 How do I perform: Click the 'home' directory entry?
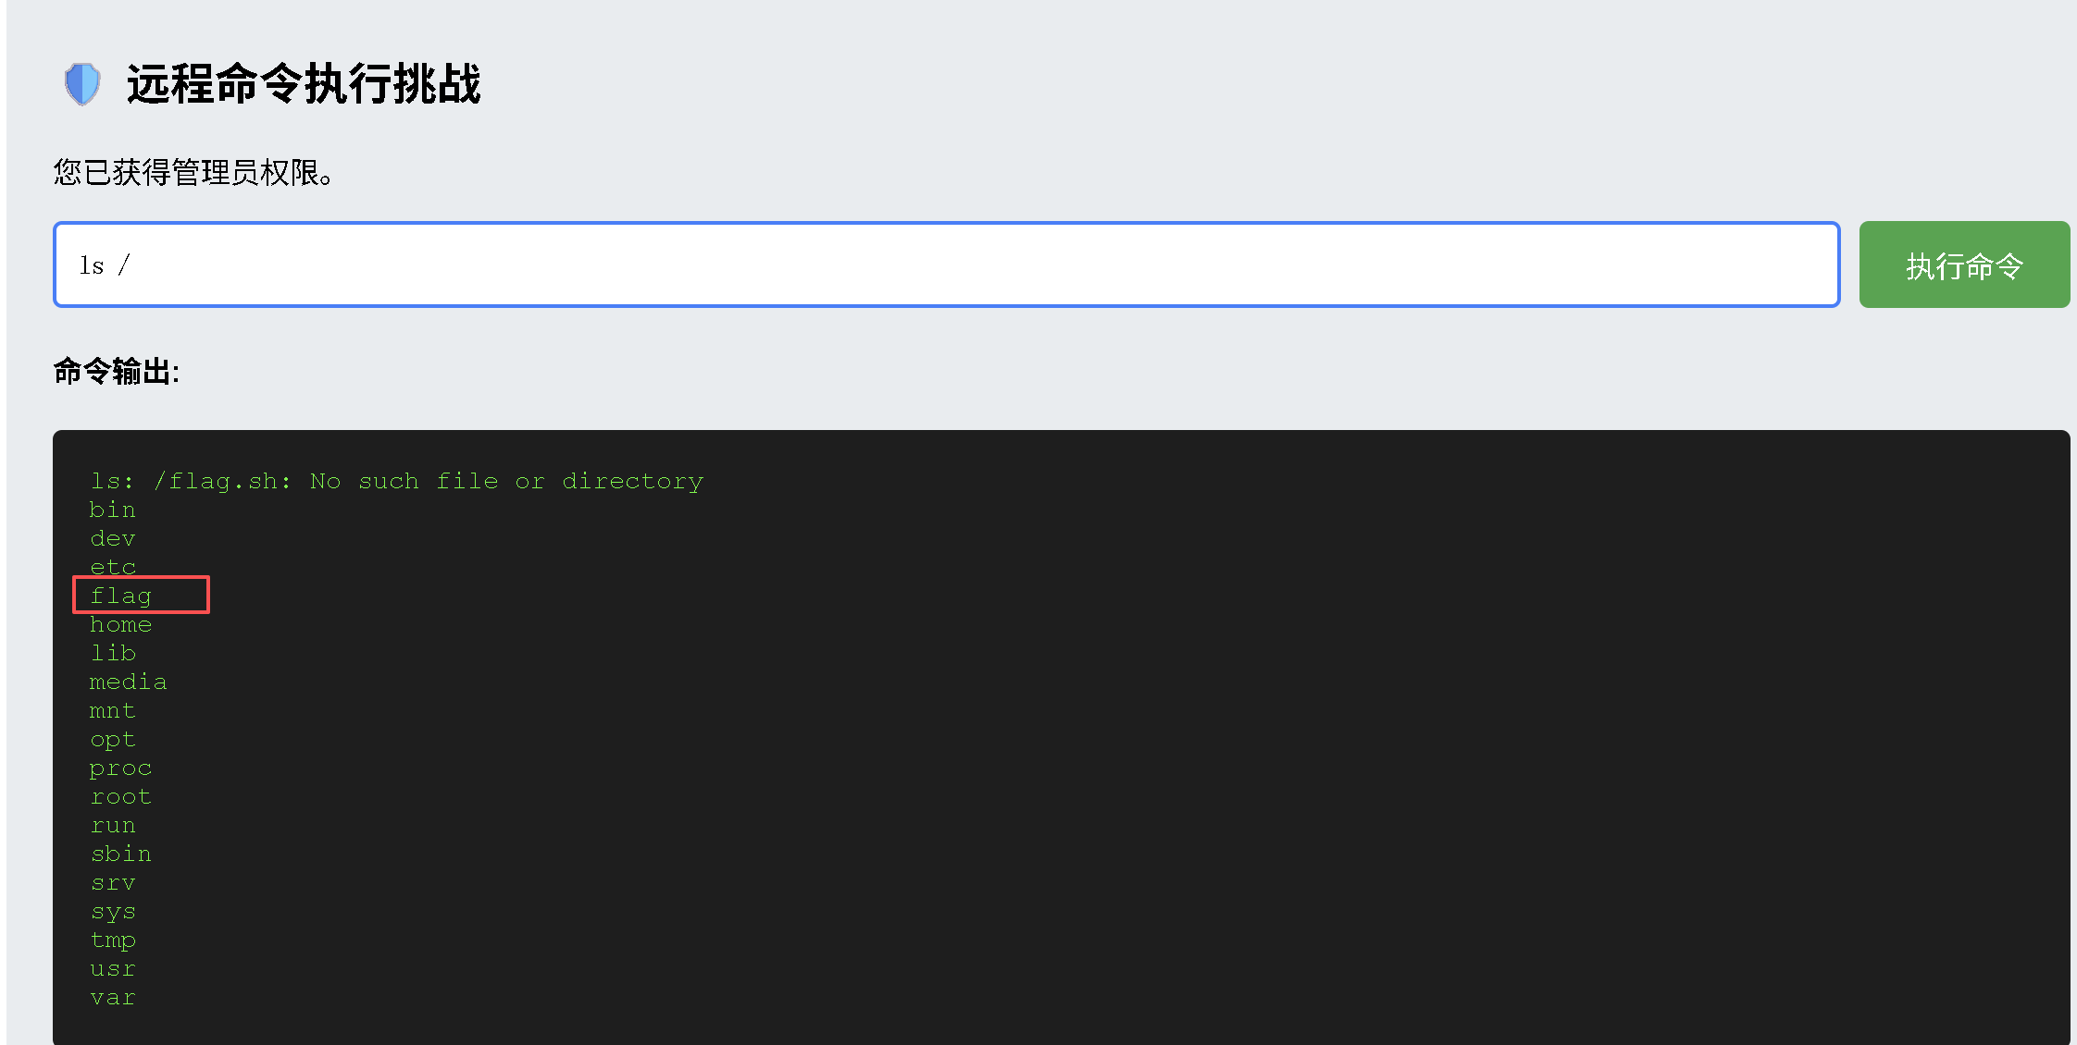[121, 625]
